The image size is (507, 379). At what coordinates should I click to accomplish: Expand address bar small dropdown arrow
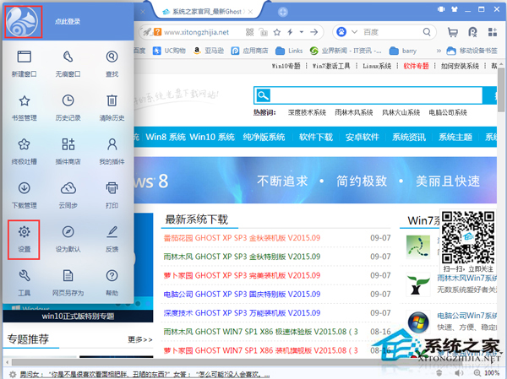click(x=302, y=32)
